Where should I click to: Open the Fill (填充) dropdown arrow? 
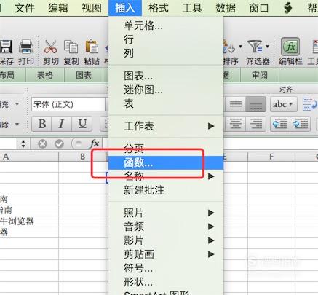(17, 104)
